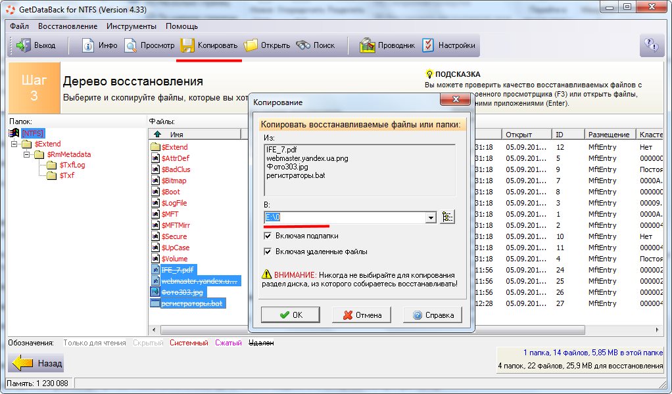
Task: Minimize the GetDataBack window
Action: click(610, 8)
